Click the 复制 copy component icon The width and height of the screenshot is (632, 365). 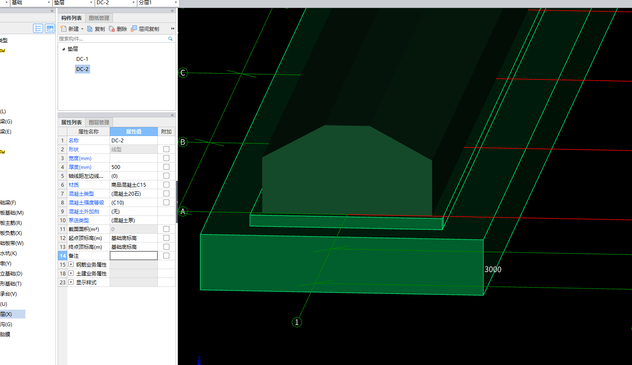[90, 29]
